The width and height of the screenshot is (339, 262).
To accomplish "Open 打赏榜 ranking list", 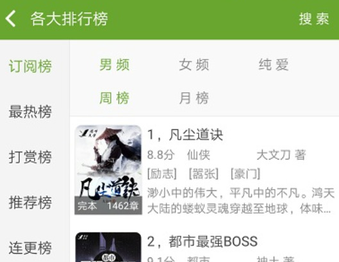I will pyautogui.click(x=30, y=157).
